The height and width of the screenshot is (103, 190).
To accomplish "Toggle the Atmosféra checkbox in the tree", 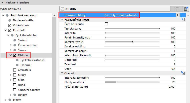I will coord(15,70).
